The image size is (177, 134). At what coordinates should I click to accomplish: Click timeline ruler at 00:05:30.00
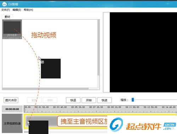pyautogui.click(x=78, y=107)
